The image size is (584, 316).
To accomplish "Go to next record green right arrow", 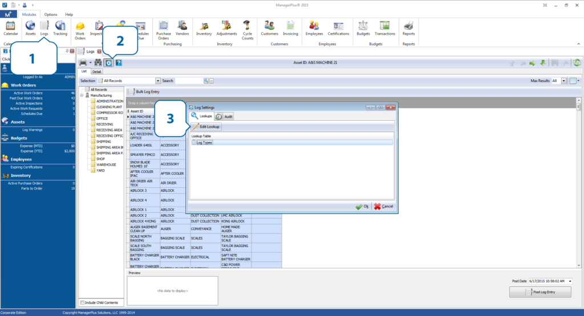I will (532, 63).
